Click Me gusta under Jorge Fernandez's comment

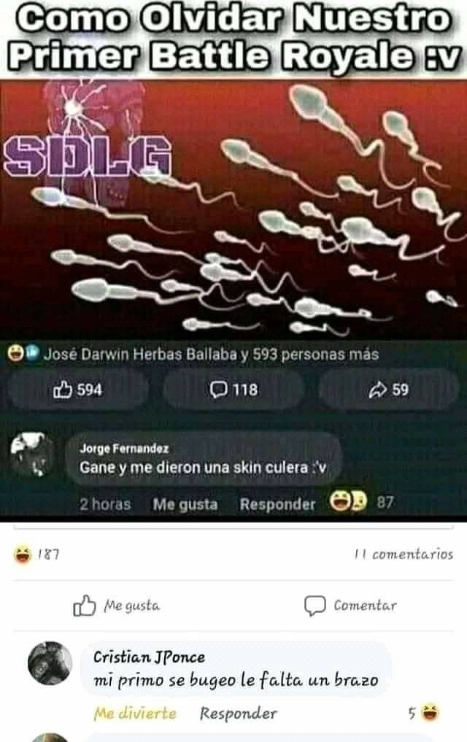pyautogui.click(x=185, y=504)
